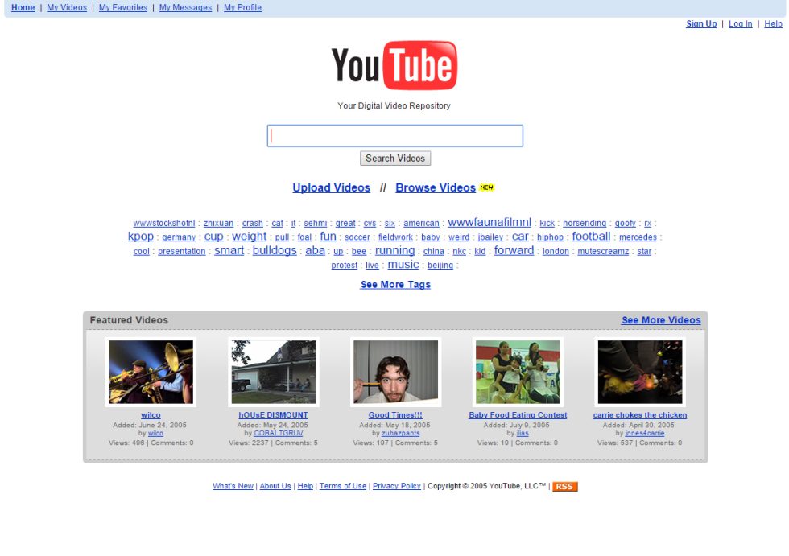Click See More Videos link
The width and height of the screenshot is (789, 556).
[661, 320]
